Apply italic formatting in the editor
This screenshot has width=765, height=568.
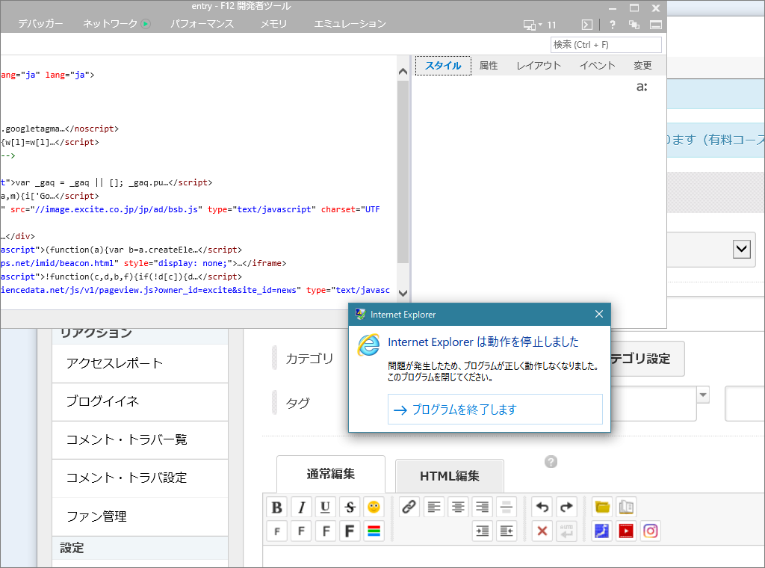tap(302, 507)
